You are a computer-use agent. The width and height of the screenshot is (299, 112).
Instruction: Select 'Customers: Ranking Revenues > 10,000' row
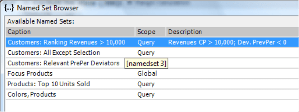(x=152, y=42)
